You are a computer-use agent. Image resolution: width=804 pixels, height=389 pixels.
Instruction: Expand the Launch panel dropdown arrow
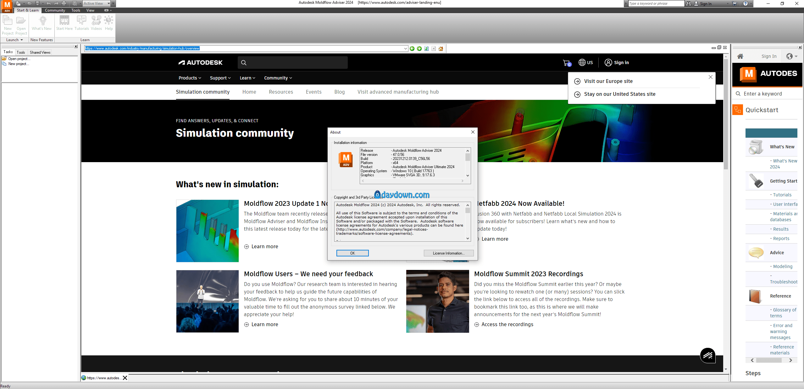click(x=21, y=40)
